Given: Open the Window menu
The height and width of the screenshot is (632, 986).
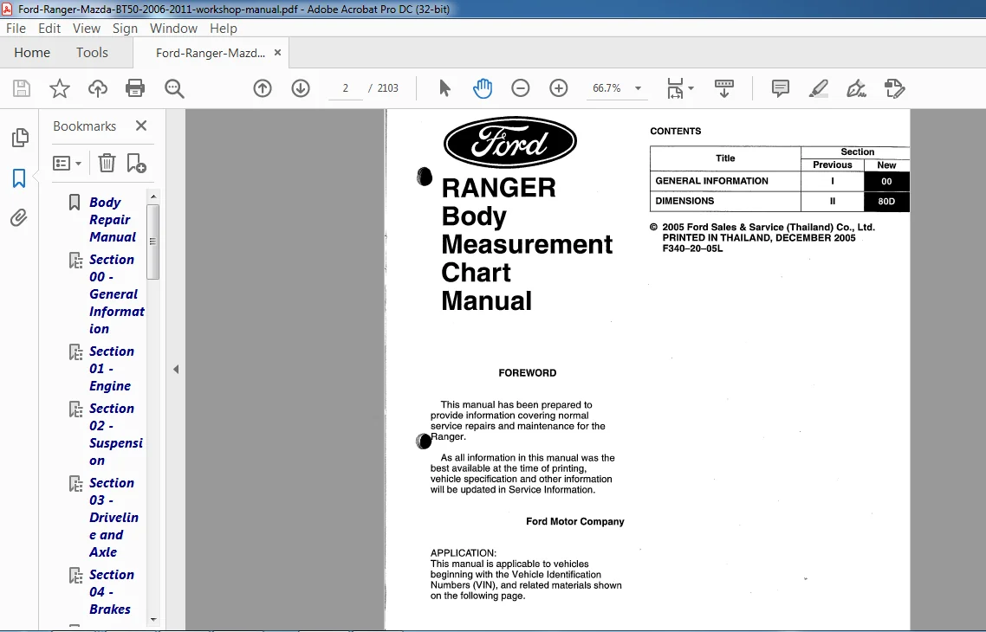Looking at the screenshot, I should [x=173, y=29].
